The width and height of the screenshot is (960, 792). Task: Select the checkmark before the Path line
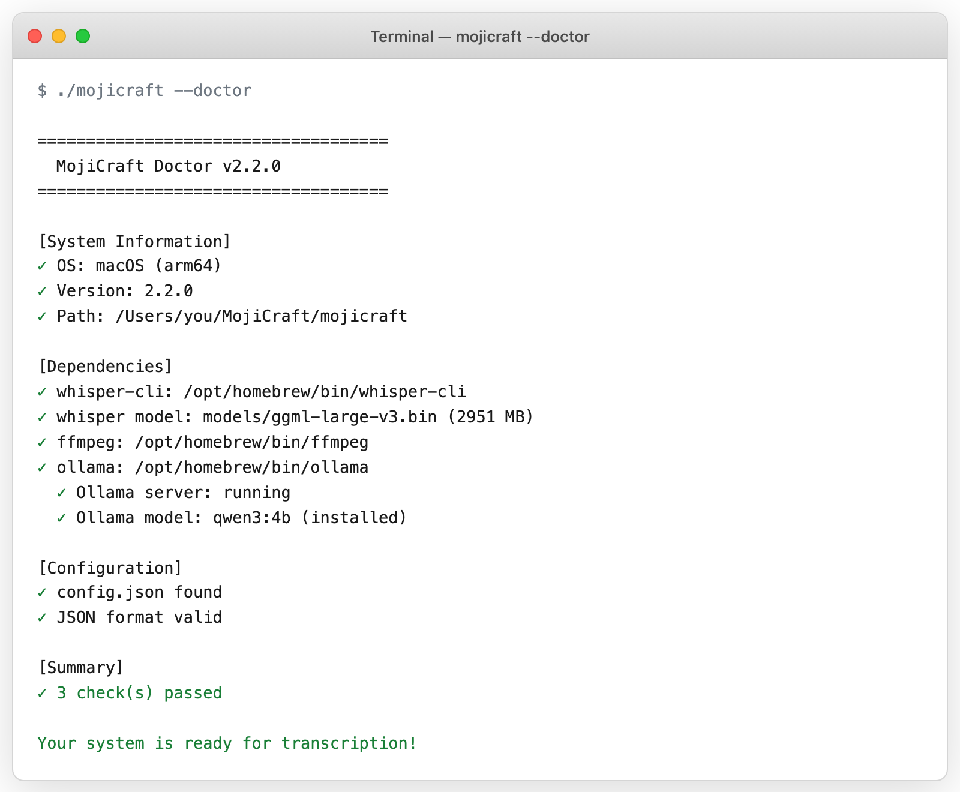(42, 316)
